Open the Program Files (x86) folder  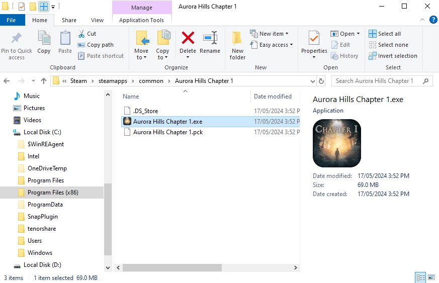pos(52,193)
